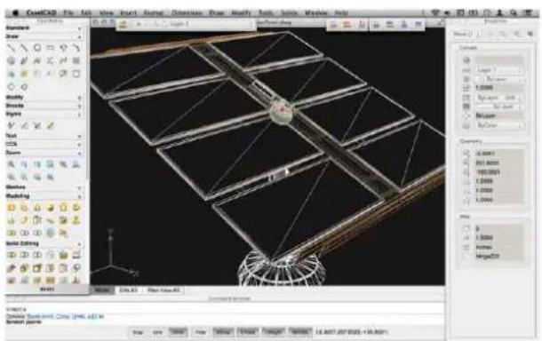Open the Modify menu
The width and height of the screenshot is (542, 341).
point(241,12)
